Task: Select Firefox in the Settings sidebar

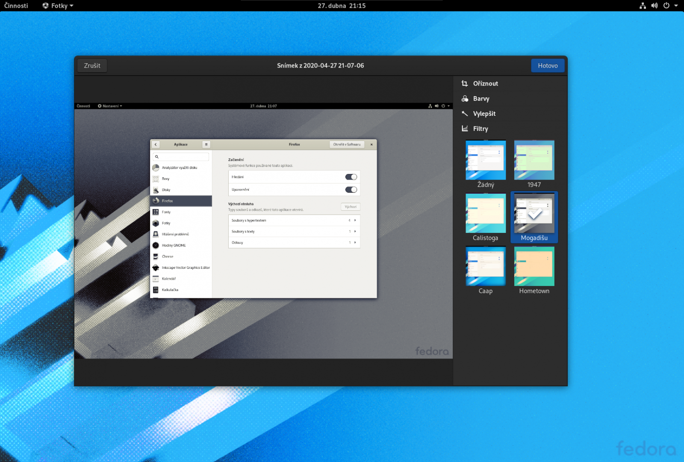Action: pos(180,200)
